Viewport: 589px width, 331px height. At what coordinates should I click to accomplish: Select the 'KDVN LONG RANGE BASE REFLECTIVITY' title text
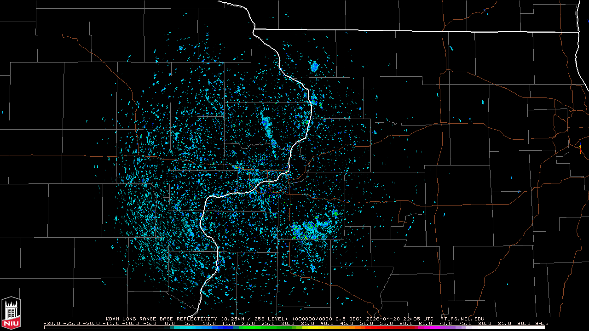[x=161, y=319]
